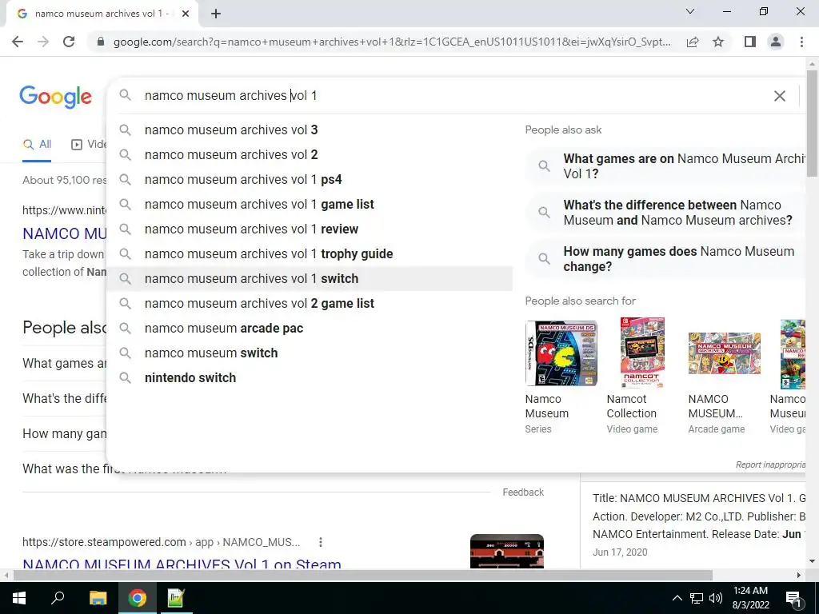The height and width of the screenshot is (614, 819).
Task: Select 'namco museum switch' suggestion
Action: click(x=310, y=353)
